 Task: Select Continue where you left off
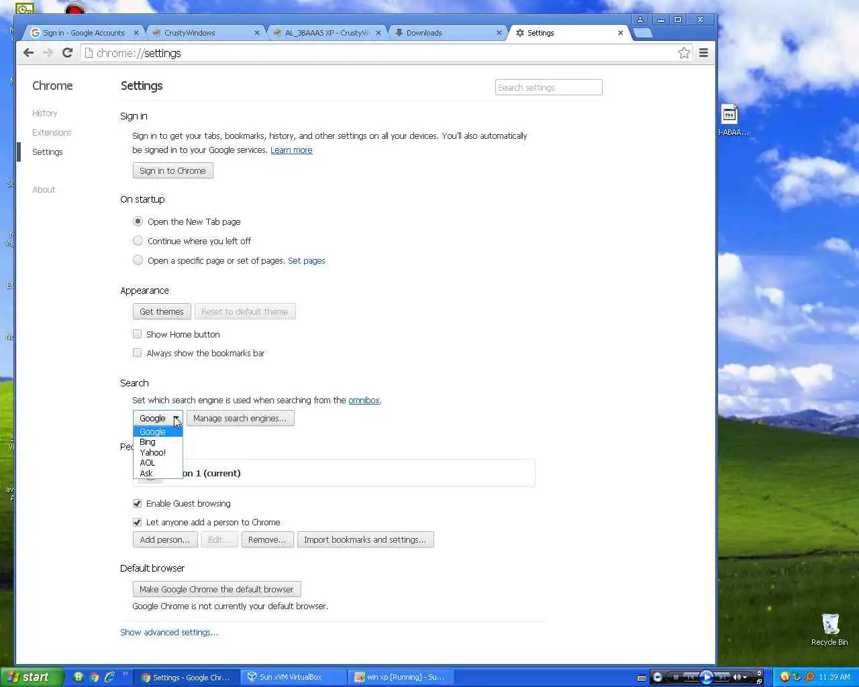click(x=138, y=241)
